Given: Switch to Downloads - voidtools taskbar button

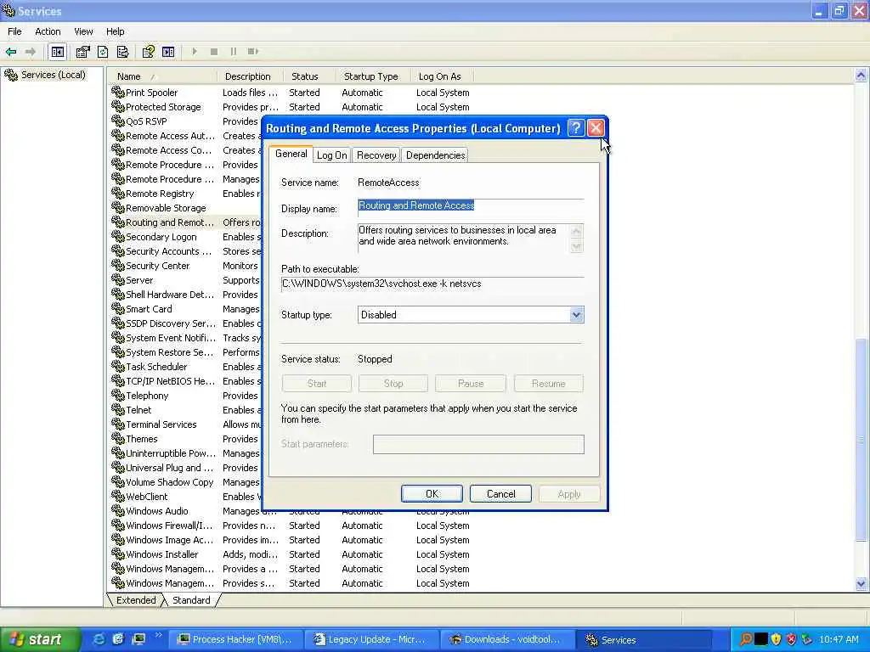Looking at the screenshot, I should [x=506, y=639].
